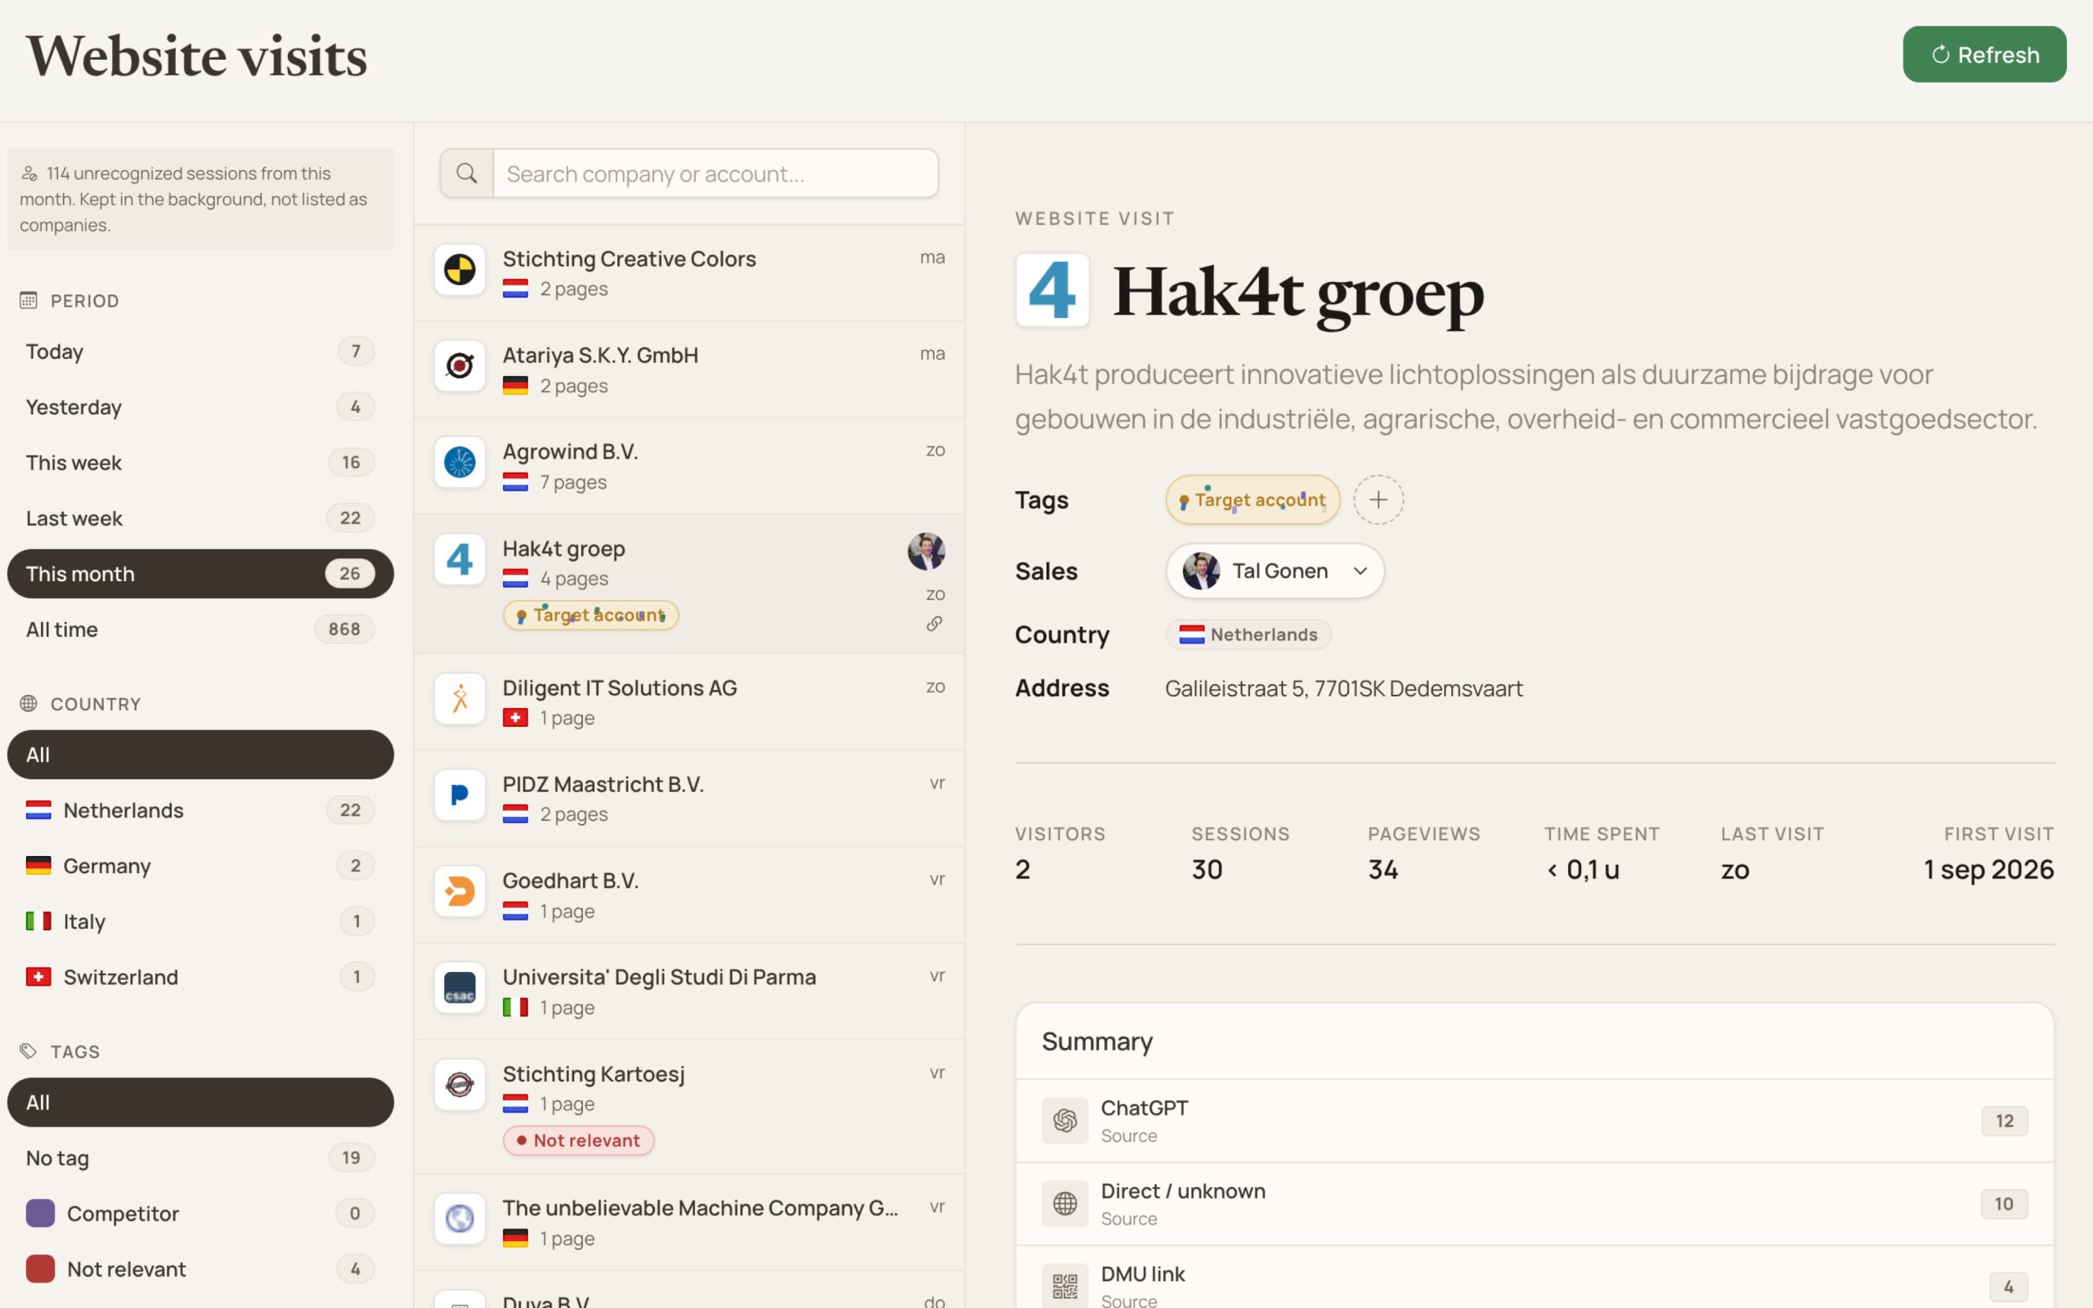Click the Atariya S.K.Y. GmbH logo
Image resolution: width=2093 pixels, height=1308 pixels.
(x=459, y=366)
